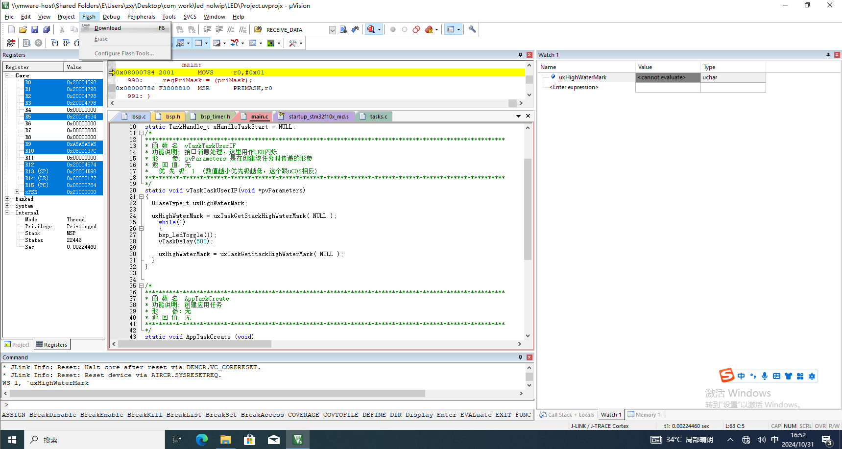Screen dimensions: 842x449
Task: Expand the Banked register group
Action: [x=7, y=199]
